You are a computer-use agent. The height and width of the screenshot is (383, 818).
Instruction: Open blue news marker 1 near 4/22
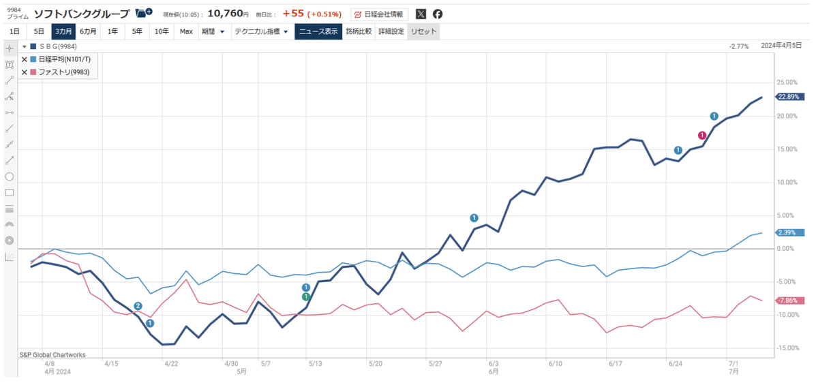pyautogui.click(x=150, y=323)
